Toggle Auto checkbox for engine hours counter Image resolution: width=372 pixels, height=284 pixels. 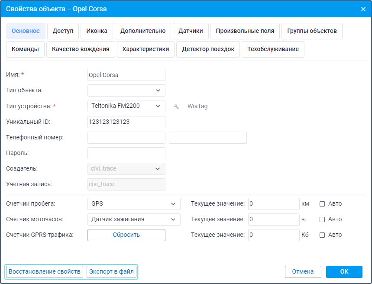(322, 219)
